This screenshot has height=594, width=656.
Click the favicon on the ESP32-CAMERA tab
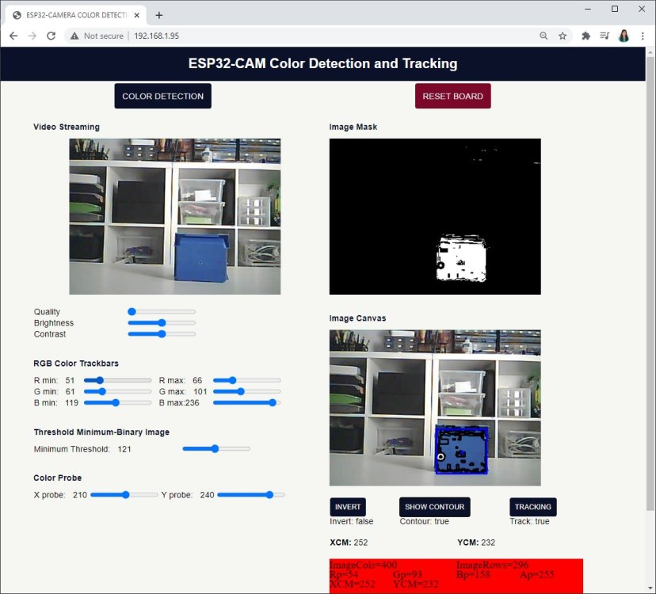click(17, 14)
